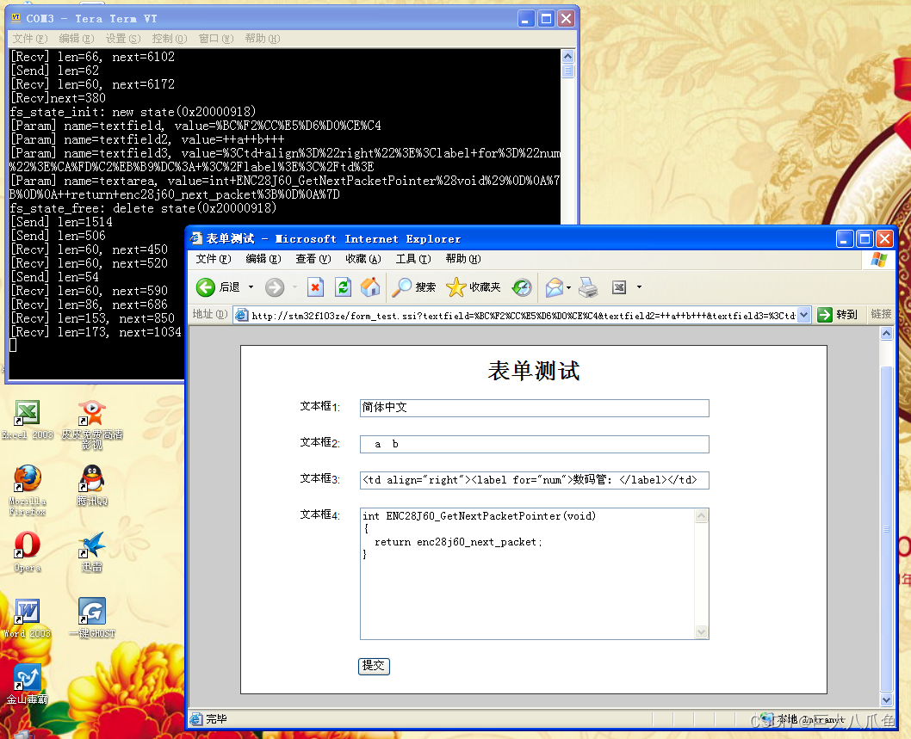Expand the Back button's dropdown arrow
This screenshot has height=739, width=911.
tap(250, 287)
